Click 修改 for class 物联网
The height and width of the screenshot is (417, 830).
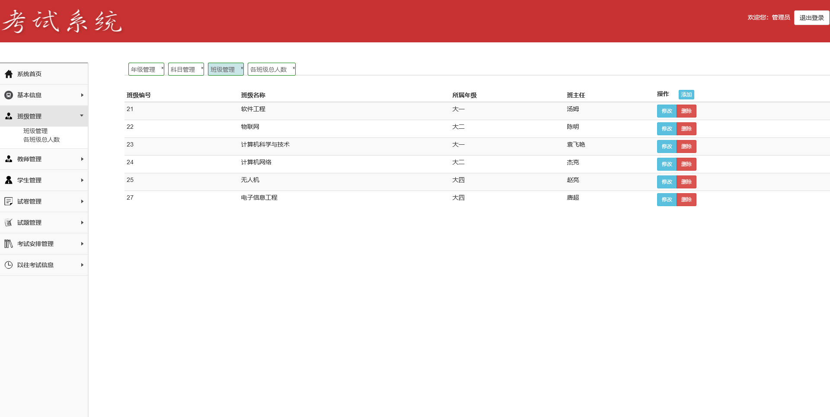(667, 129)
